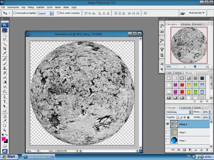This screenshot has width=214, height=160.
Task: Open the Csoport auto-select dropdown
Action: [52, 14]
